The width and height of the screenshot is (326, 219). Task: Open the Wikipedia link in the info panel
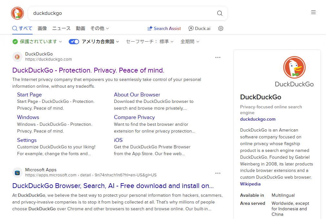click(x=250, y=184)
